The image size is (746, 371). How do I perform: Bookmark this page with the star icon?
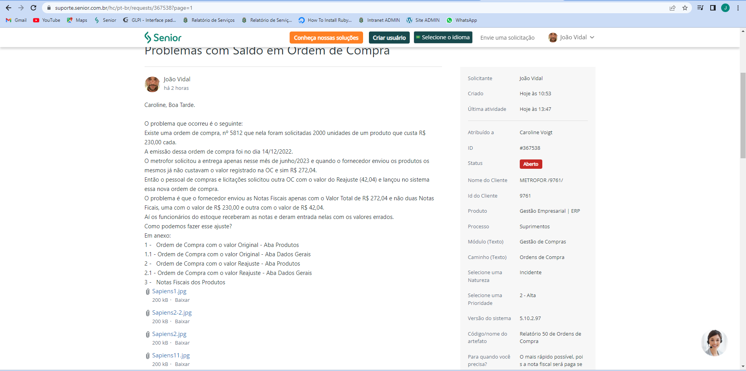(x=685, y=8)
